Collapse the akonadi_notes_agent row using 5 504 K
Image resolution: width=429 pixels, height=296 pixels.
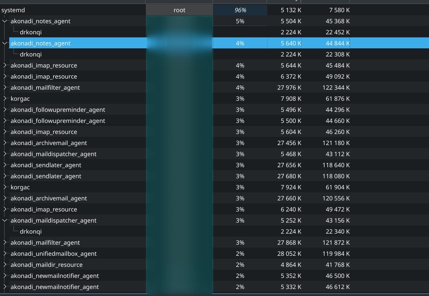click(x=5, y=21)
